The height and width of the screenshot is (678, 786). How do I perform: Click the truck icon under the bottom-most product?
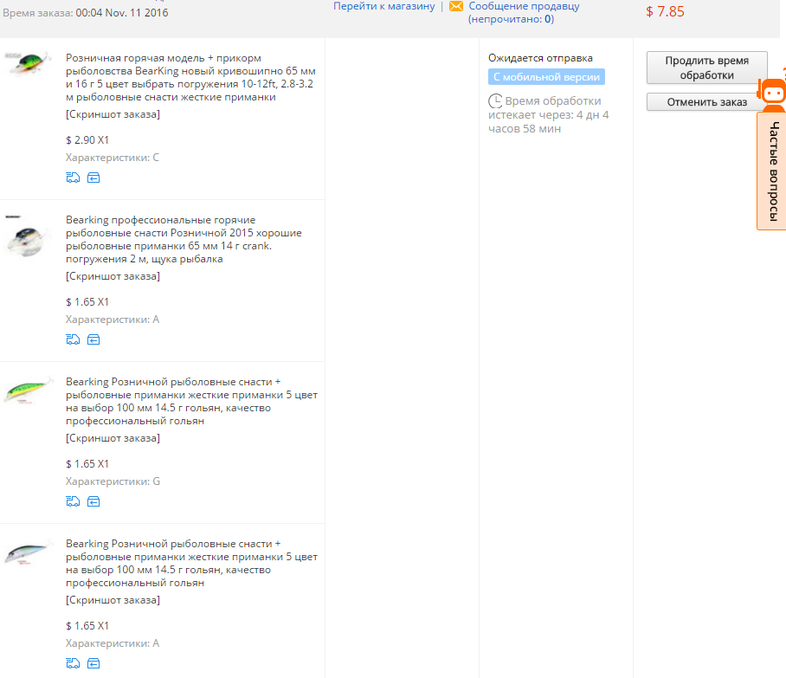pos(73,663)
